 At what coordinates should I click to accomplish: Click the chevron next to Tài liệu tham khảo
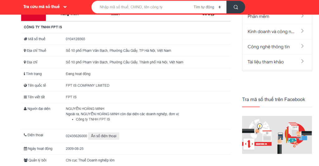[x=302, y=61]
